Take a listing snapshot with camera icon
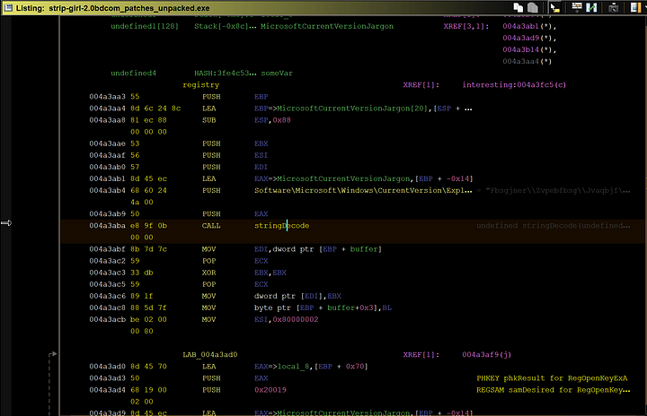 click(x=614, y=7)
